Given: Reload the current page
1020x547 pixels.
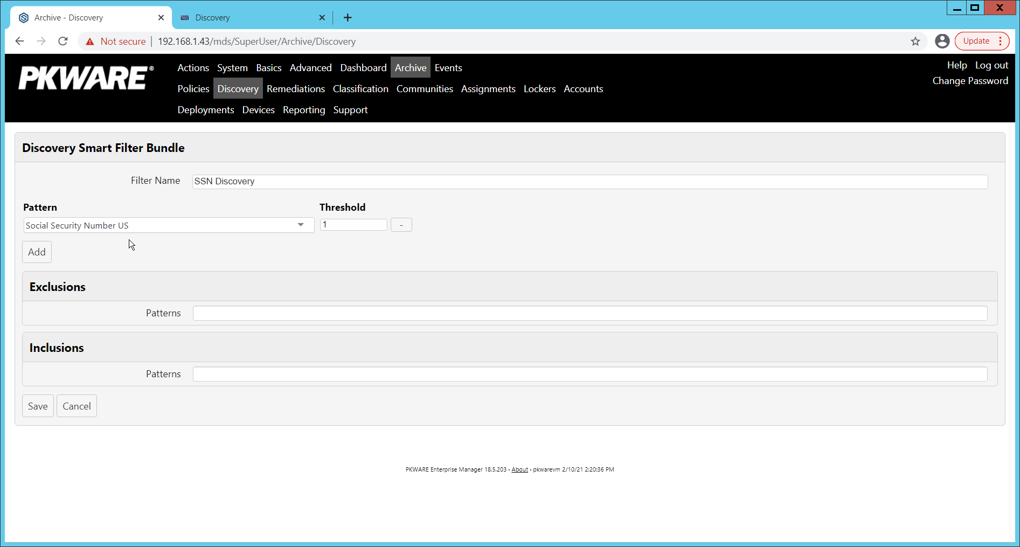Looking at the screenshot, I should click(x=63, y=41).
